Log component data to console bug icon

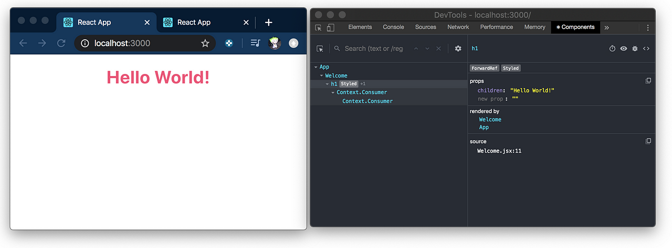[x=635, y=48]
